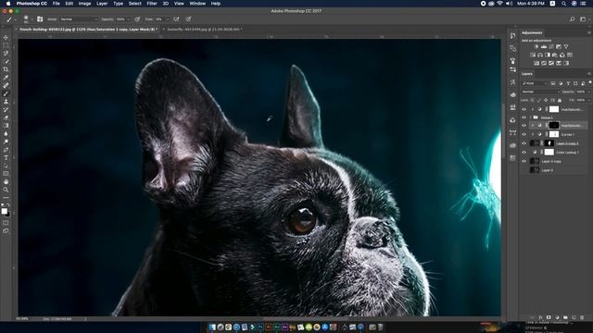
Task: Select the Healing Brush tool
Action: 6,85
